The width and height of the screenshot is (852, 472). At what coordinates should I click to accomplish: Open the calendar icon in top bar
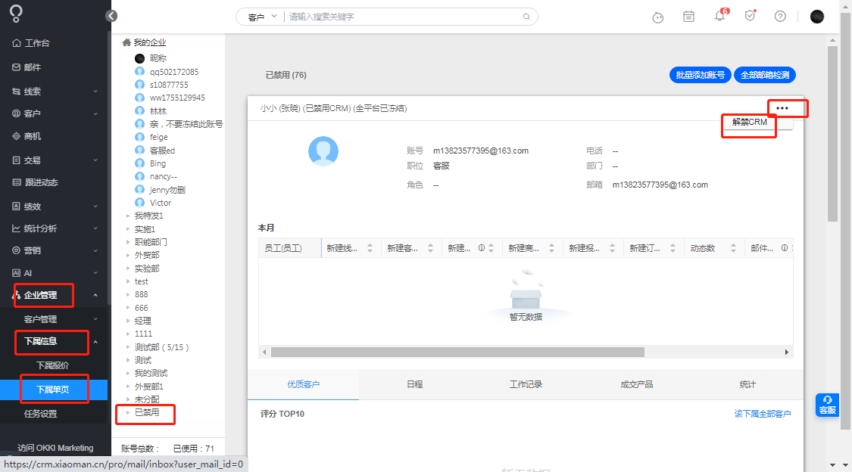688,16
